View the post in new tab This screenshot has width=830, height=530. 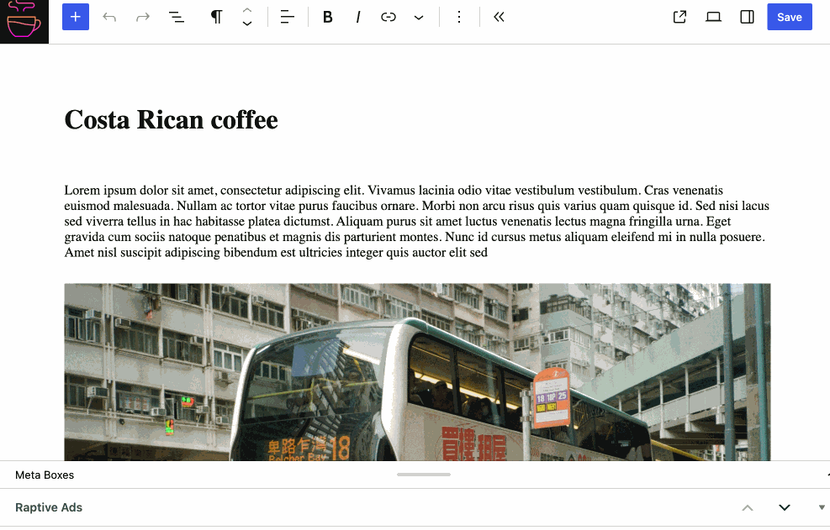tap(679, 17)
